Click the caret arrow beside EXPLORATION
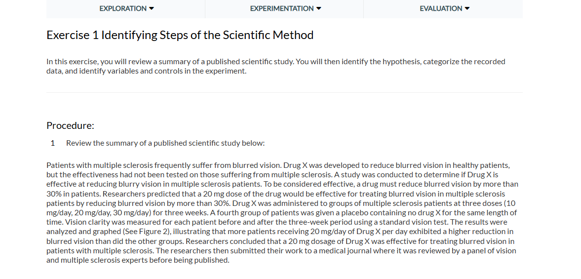 pos(152,8)
